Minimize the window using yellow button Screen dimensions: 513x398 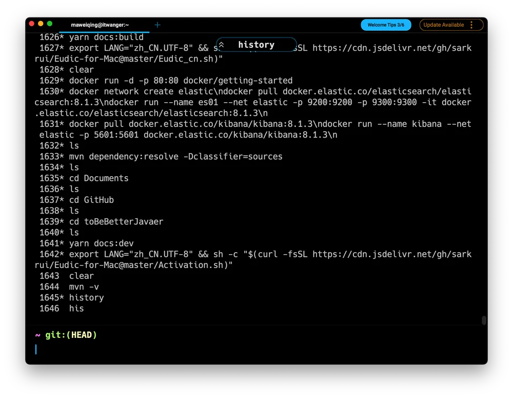pos(41,24)
